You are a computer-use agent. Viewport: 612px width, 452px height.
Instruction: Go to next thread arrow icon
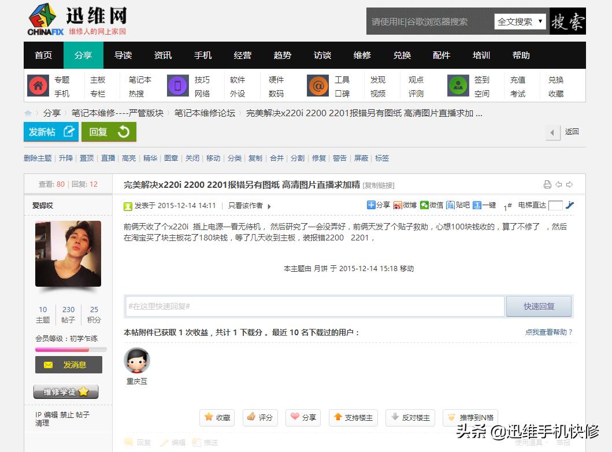(x=569, y=184)
